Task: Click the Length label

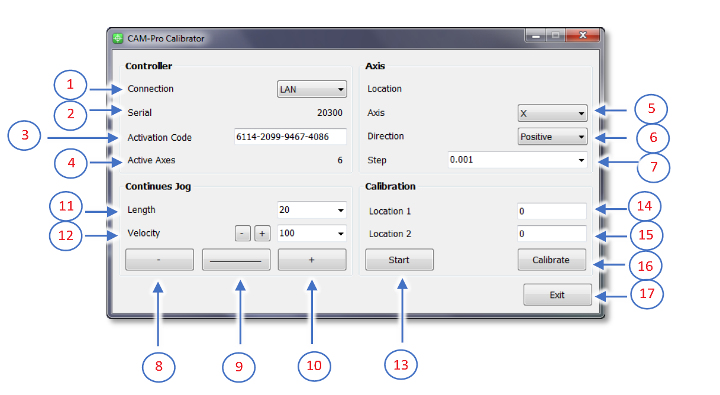Action: point(141,209)
